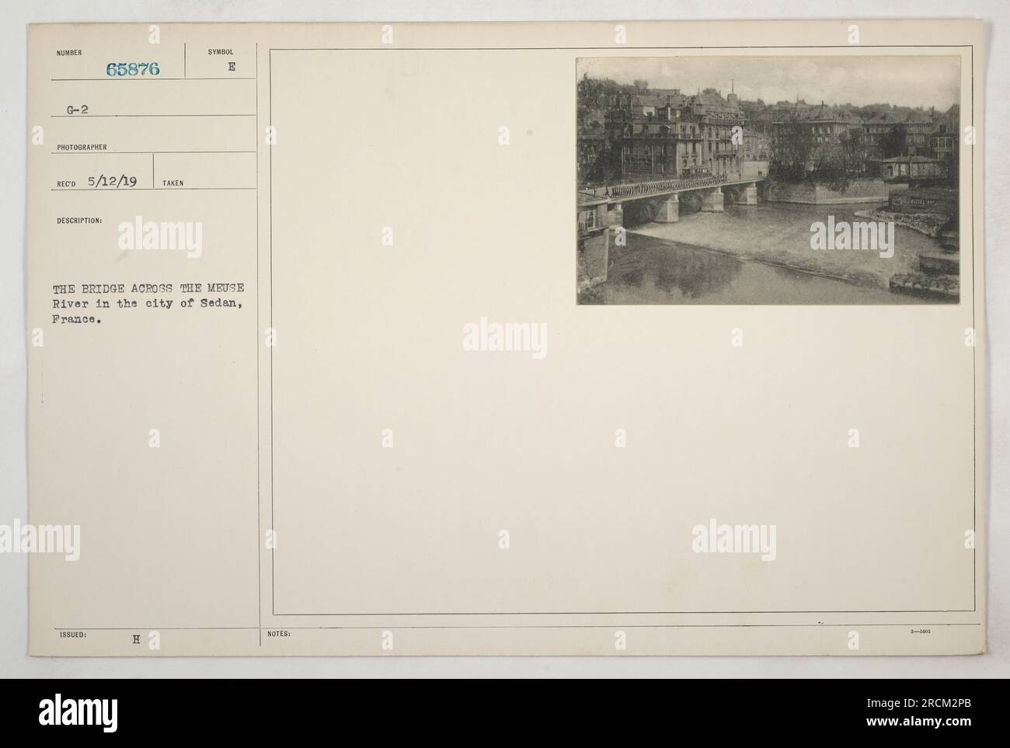Viewport: 1010px width, 748px height.
Task: Click the NOTES label
Action: (278, 634)
